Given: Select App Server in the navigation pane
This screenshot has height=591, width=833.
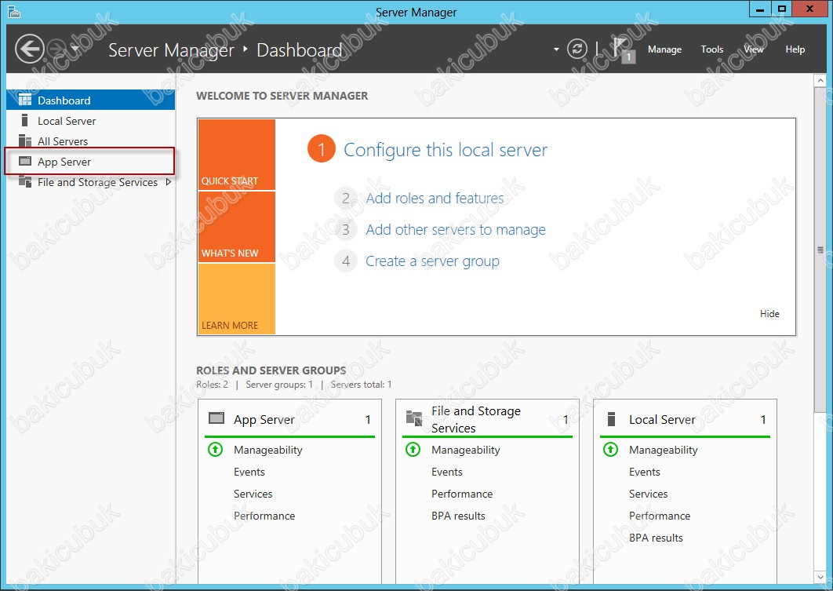Looking at the screenshot, I should point(91,162).
